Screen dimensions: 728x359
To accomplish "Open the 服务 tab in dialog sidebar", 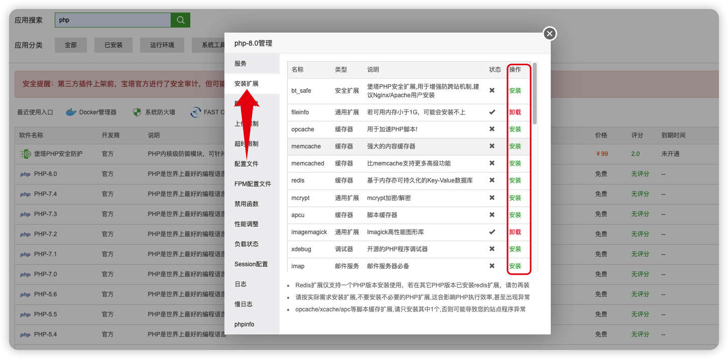I will (x=252, y=64).
